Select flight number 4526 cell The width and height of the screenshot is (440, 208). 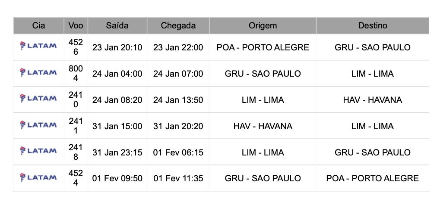point(76,47)
